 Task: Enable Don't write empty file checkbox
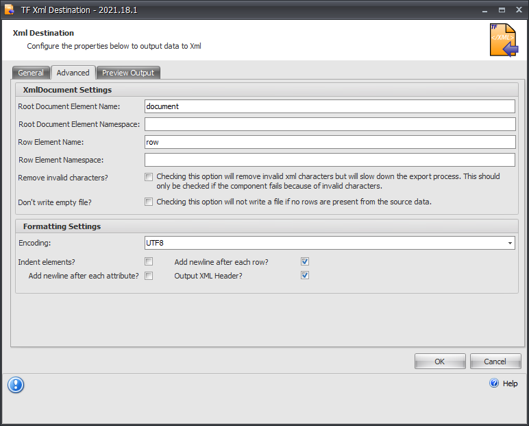149,202
